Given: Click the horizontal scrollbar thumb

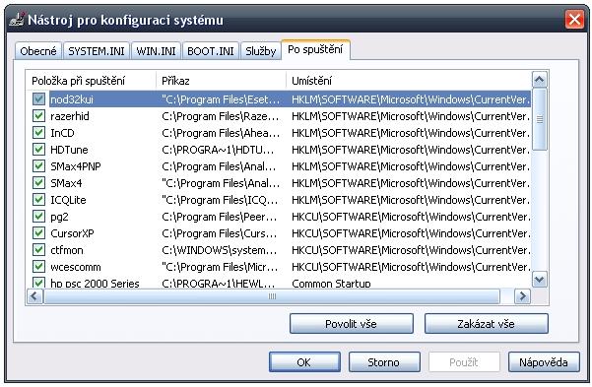Looking at the screenshot, I should [272, 296].
